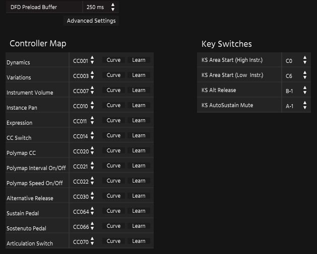Raise KS Area Start (High Instr.) note
This screenshot has height=254, width=317.
[x=305, y=58]
